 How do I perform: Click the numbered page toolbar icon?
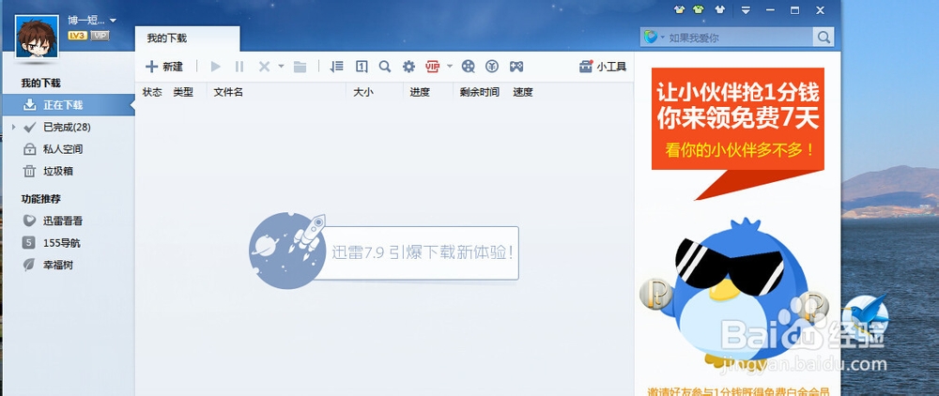tap(362, 67)
